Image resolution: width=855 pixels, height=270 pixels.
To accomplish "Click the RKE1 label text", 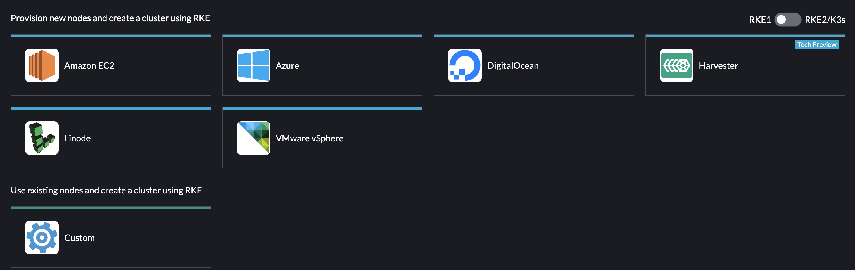I will tap(760, 20).
